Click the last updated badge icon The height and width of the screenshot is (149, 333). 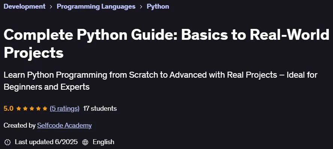click(x=8, y=142)
